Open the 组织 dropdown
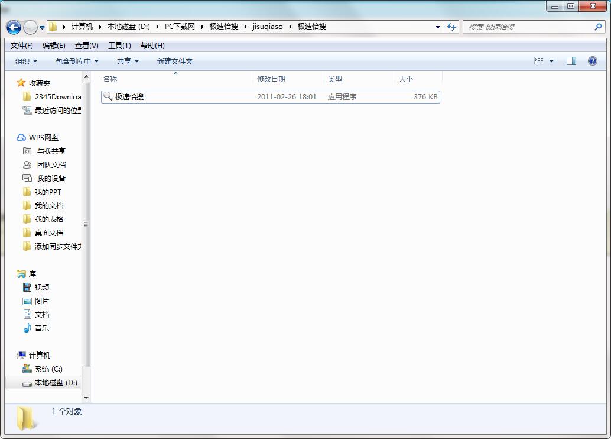 coord(26,62)
